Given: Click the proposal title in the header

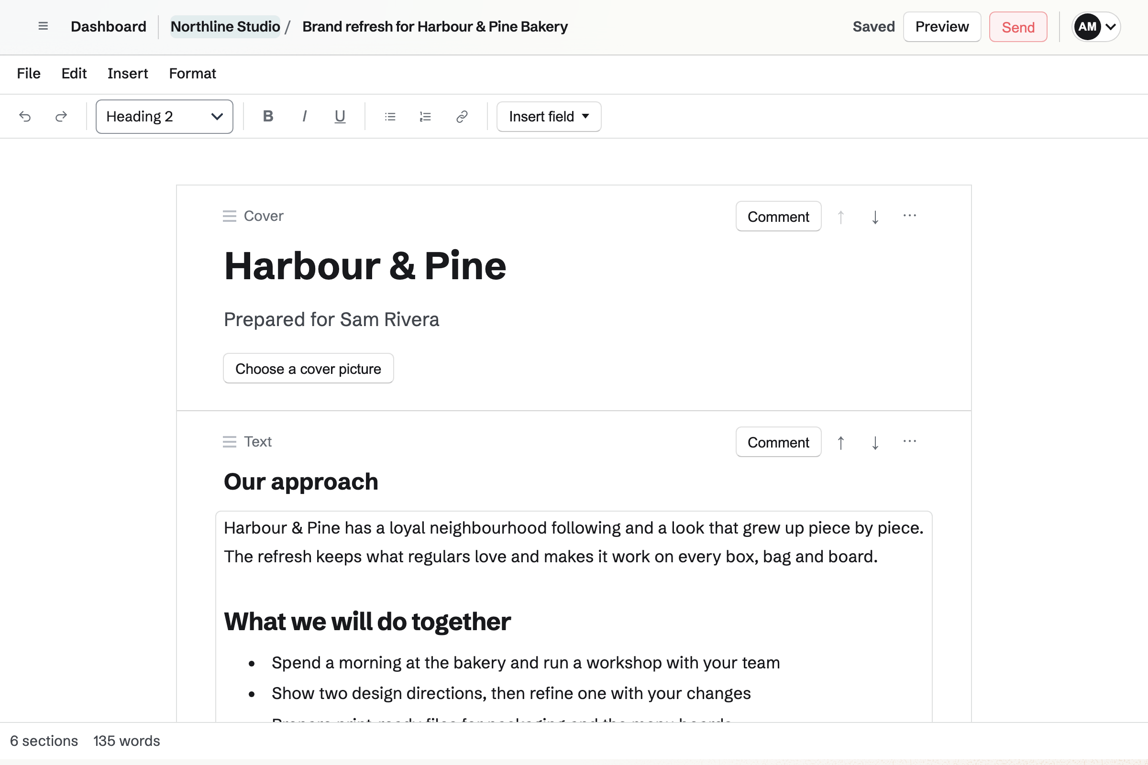Looking at the screenshot, I should coord(435,27).
